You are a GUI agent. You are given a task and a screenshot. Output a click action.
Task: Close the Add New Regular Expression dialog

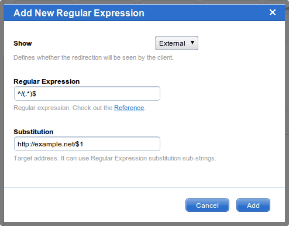273,12
